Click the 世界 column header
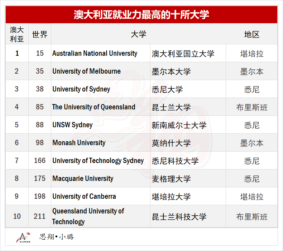 point(40,34)
